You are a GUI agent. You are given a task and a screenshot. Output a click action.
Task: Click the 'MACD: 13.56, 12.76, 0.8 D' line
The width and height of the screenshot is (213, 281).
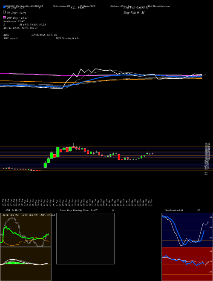[20, 28]
